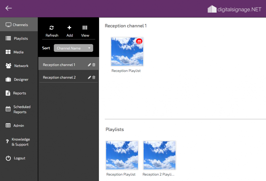
Task: Select Reception channel 2 in list
Action: [59, 77]
